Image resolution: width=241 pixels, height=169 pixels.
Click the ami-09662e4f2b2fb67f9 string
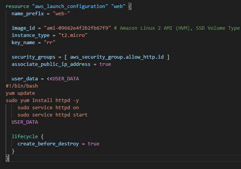click(x=77, y=28)
